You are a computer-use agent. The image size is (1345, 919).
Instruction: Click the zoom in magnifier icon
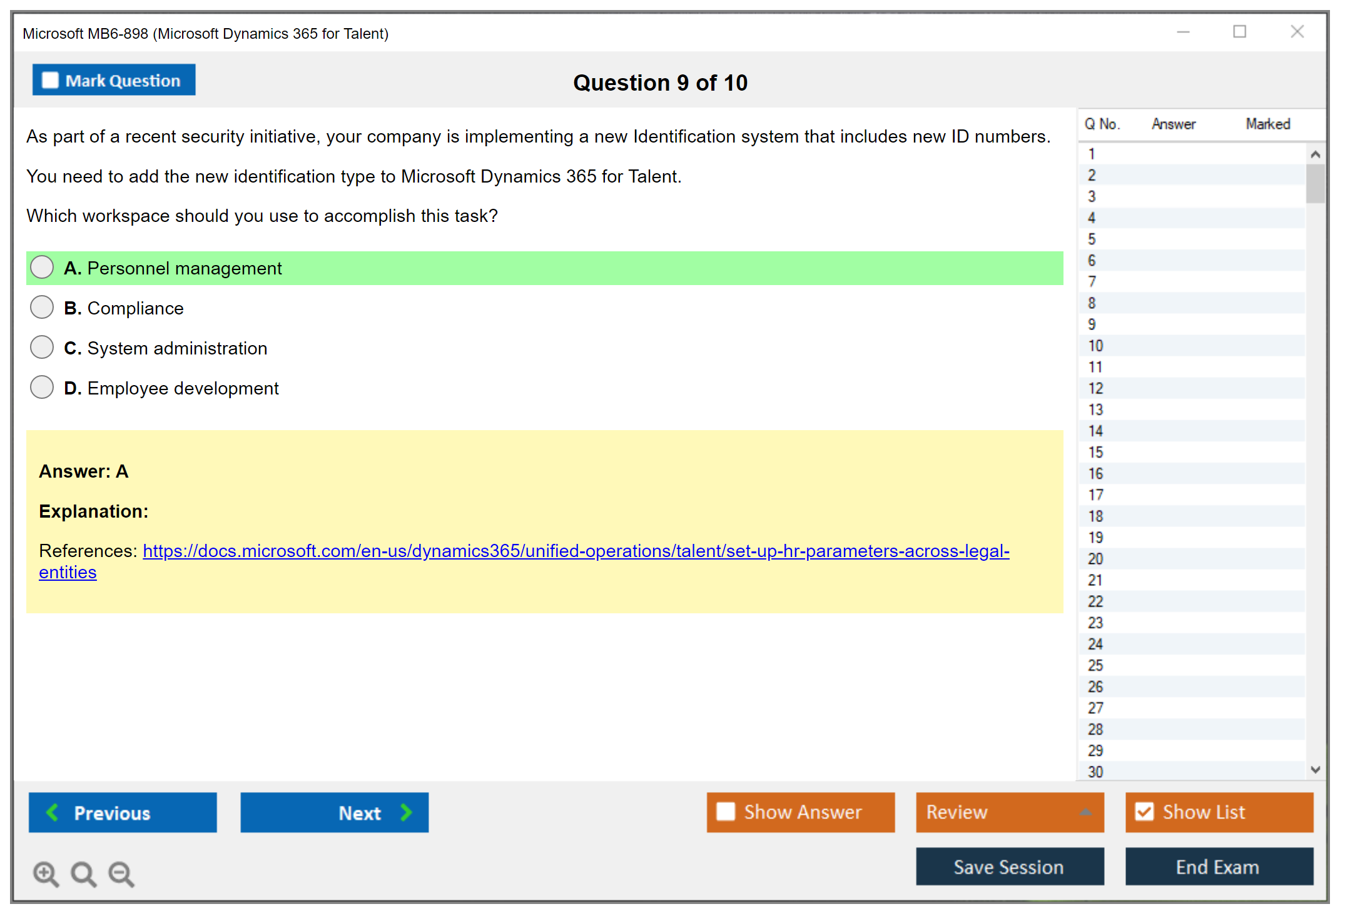point(46,873)
